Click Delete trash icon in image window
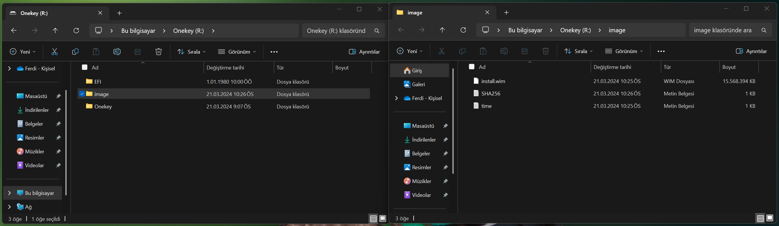 coord(546,51)
